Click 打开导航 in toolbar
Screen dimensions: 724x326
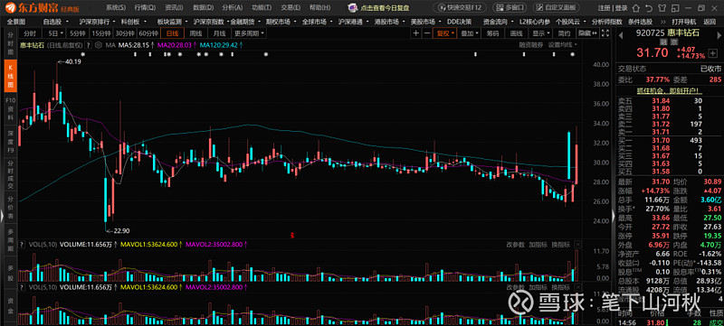(684, 22)
